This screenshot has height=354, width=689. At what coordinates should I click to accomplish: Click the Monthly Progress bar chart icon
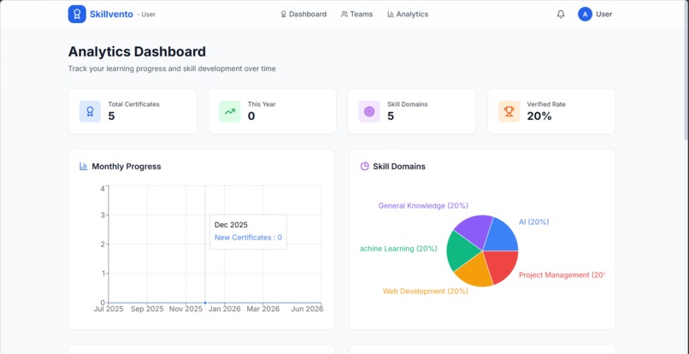(x=84, y=166)
